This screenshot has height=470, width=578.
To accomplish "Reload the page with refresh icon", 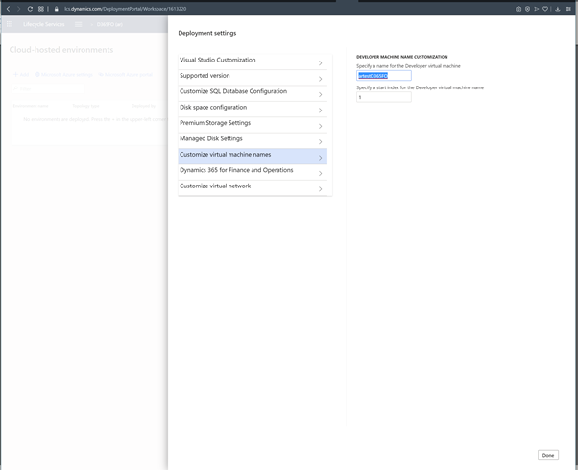I will tap(30, 9).
